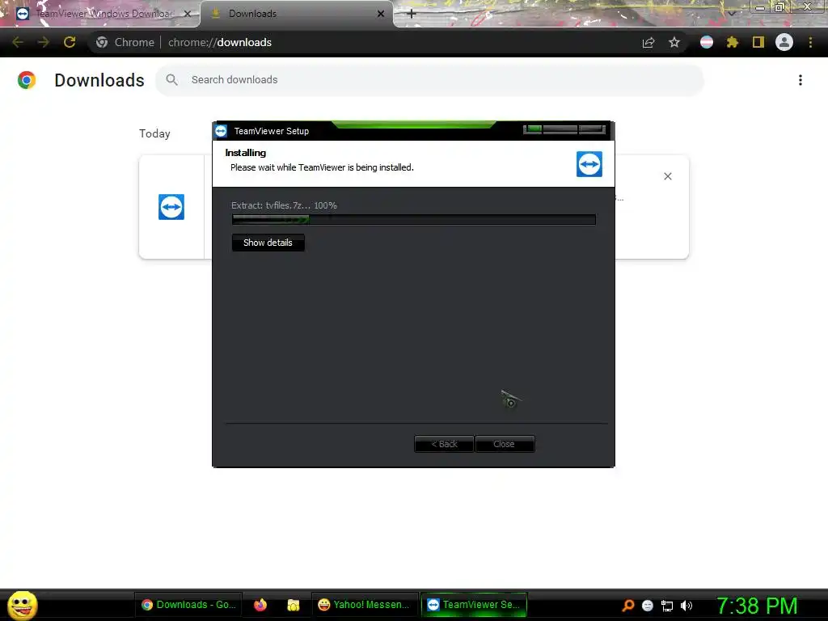828x621 pixels.
Task: Click the share page icon
Action: coord(648,42)
